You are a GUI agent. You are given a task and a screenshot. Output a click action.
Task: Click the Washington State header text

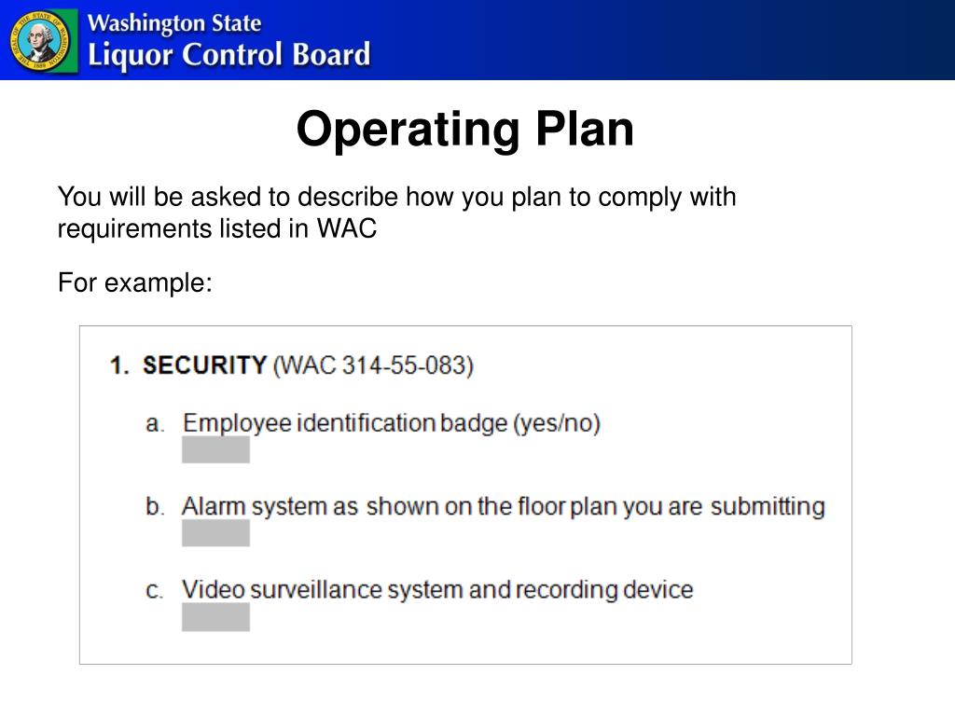(x=174, y=23)
